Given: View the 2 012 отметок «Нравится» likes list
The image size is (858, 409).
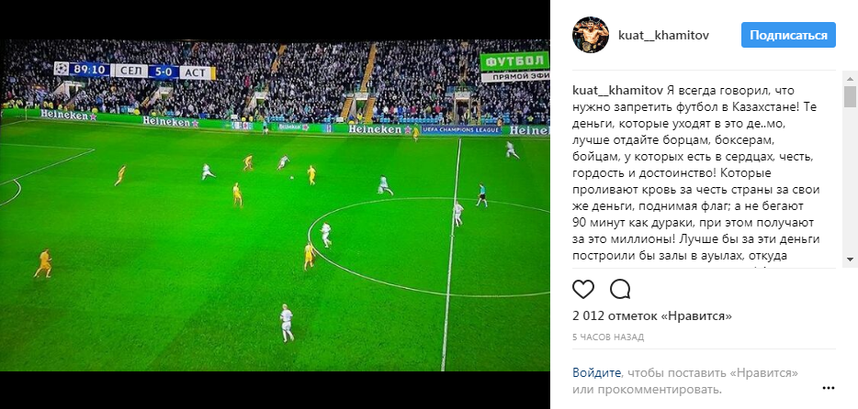Looking at the screenshot, I should coord(651,316).
